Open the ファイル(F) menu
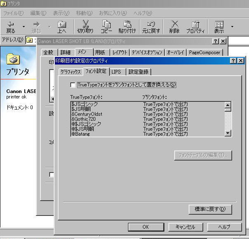Image resolution: width=249 pixels, height=239 pixels. point(14,13)
